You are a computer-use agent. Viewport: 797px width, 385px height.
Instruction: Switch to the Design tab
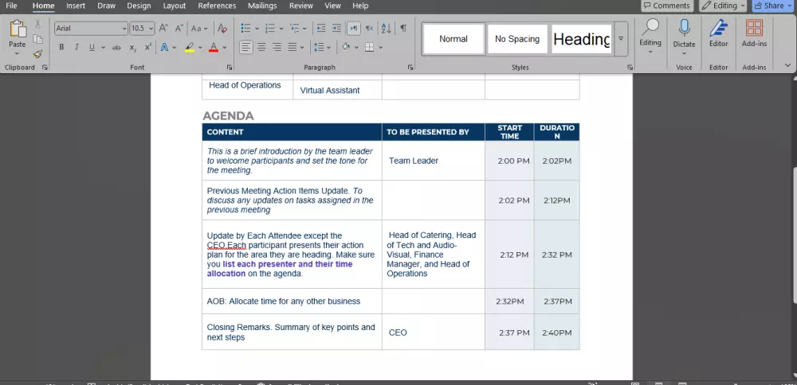(x=139, y=6)
